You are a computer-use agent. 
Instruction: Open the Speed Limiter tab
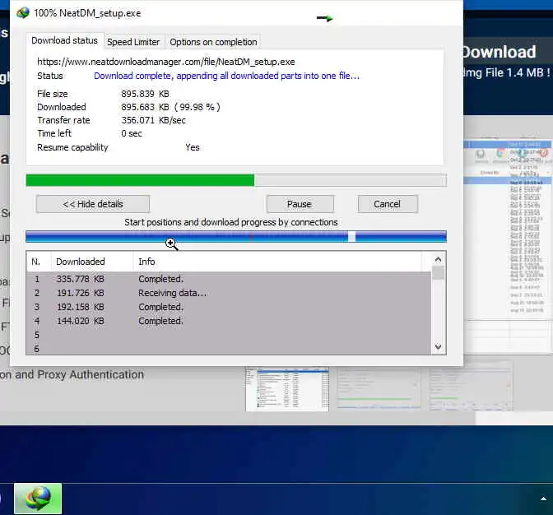pos(133,42)
